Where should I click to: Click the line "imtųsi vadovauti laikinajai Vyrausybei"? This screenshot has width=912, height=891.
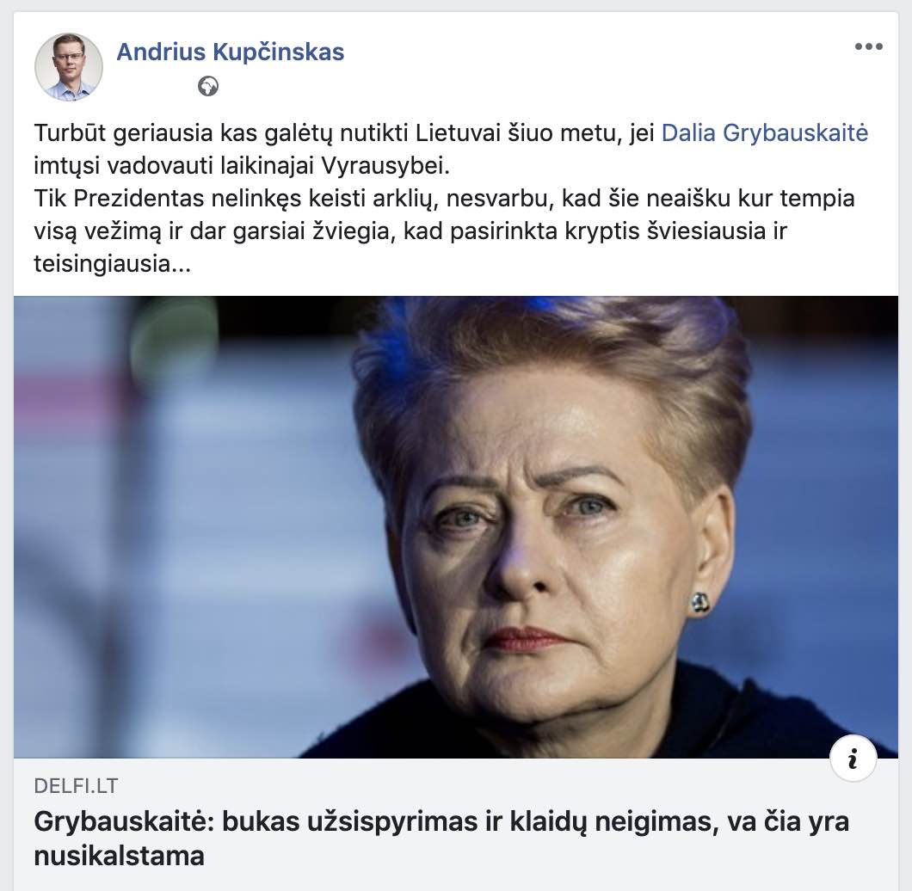pos(242,166)
